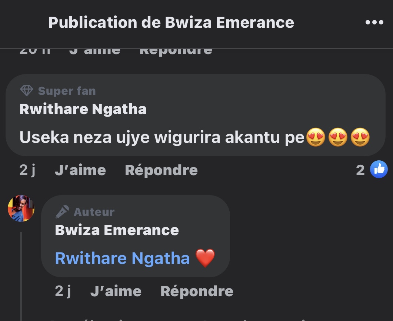Open the blue Rwithare Ngatha mention link
Image resolution: width=393 pixels, height=321 pixels.
[x=122, y=258]
